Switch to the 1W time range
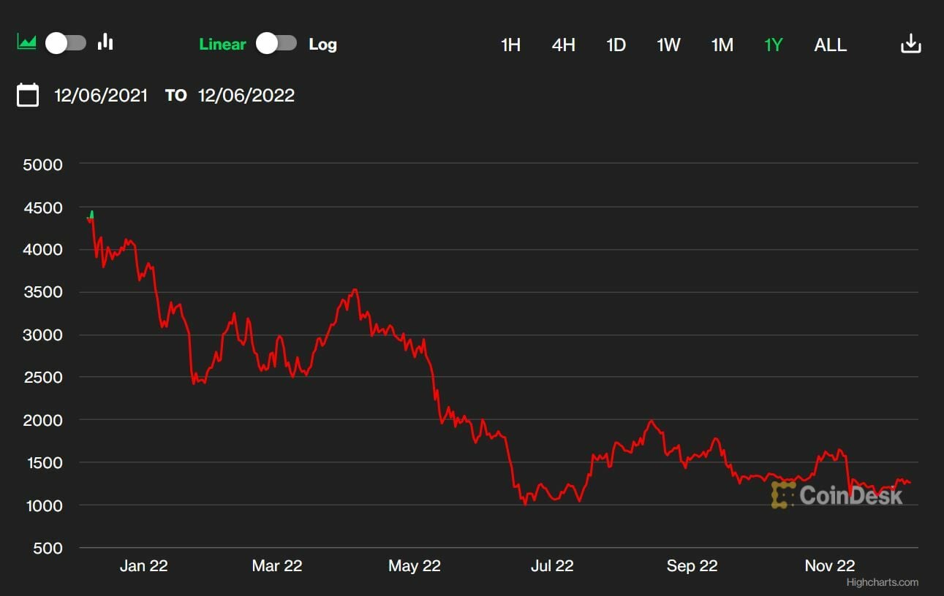The image size is (944, 596). click(668, 45)
